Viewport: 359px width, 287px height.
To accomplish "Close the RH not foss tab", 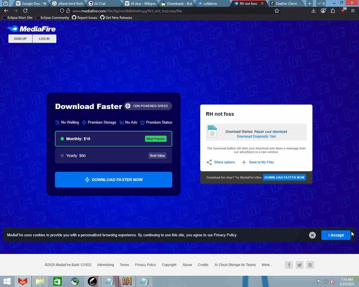I will [262, 3].
